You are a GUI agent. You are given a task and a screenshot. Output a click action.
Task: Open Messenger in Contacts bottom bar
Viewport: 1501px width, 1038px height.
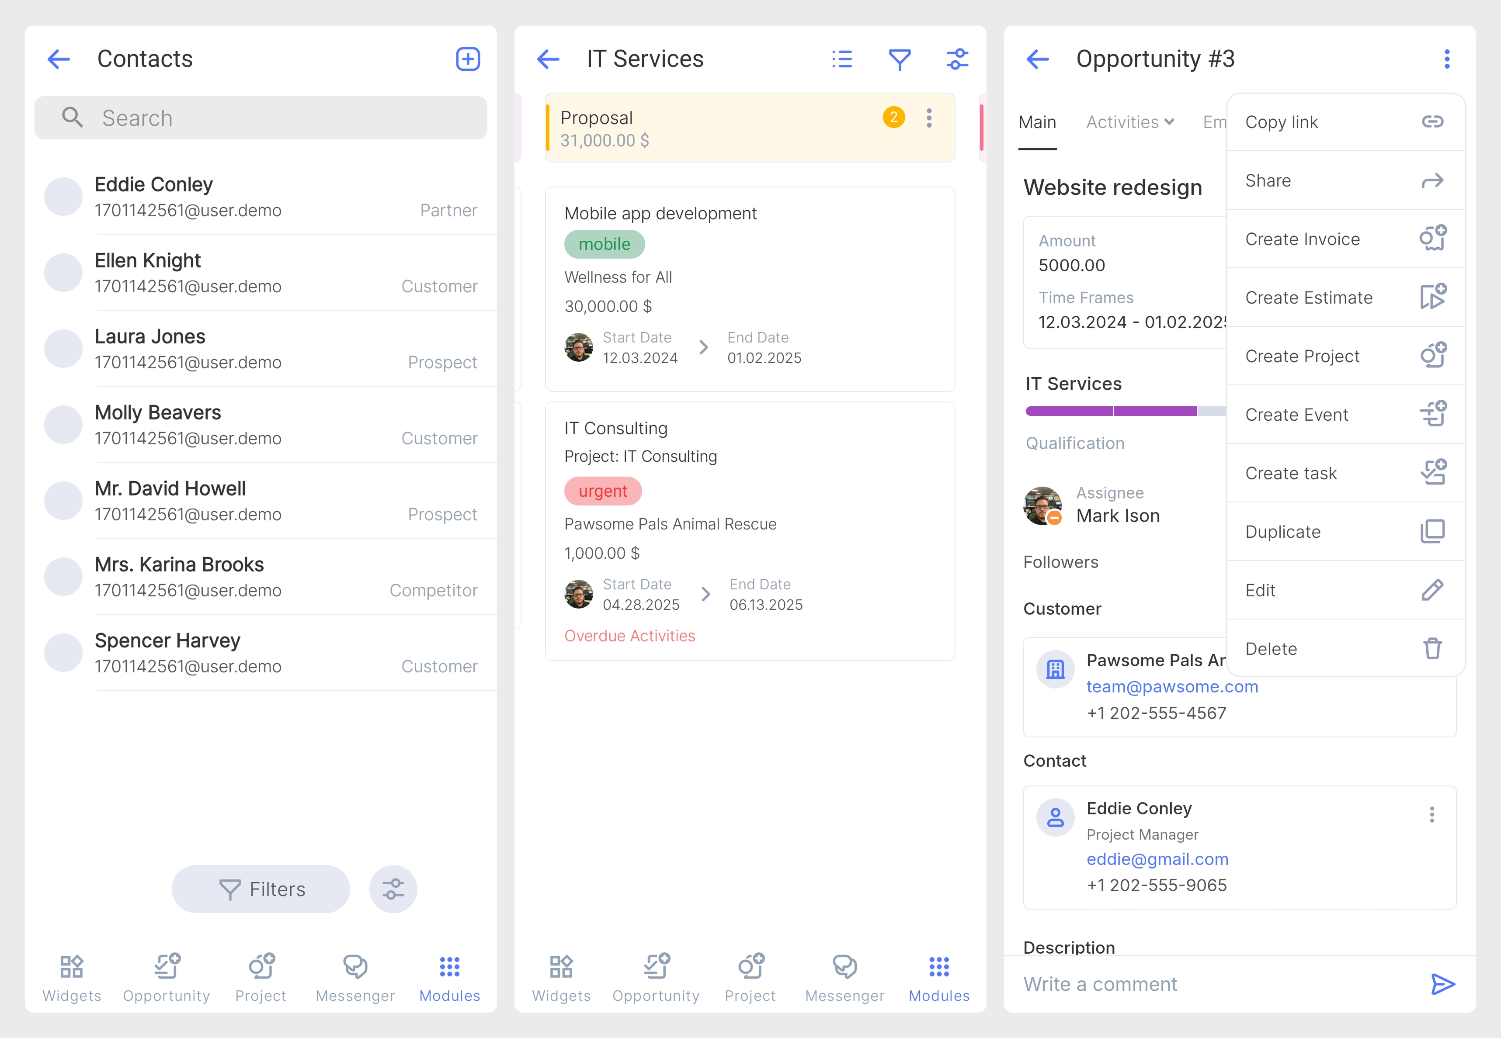(355, 979)
